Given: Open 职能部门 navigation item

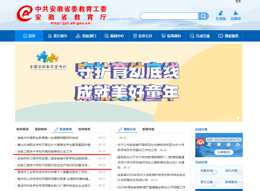Looking at the screenshot, I should (86, 36).
